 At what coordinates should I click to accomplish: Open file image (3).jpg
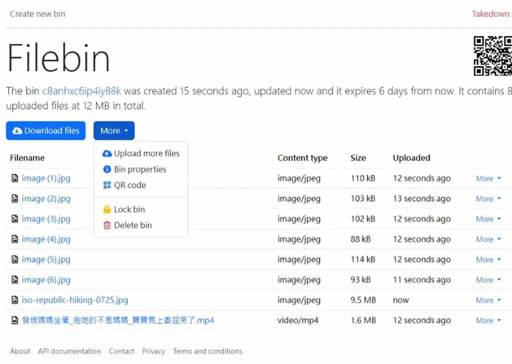pos(46,219)
